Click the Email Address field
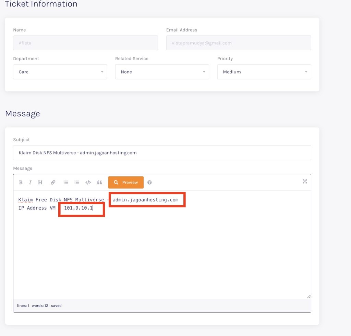The height and width of the screenshot is (336, 351). (x=239, y=43)
